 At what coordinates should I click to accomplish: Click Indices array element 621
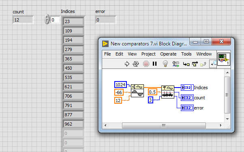tap(73, 87)
